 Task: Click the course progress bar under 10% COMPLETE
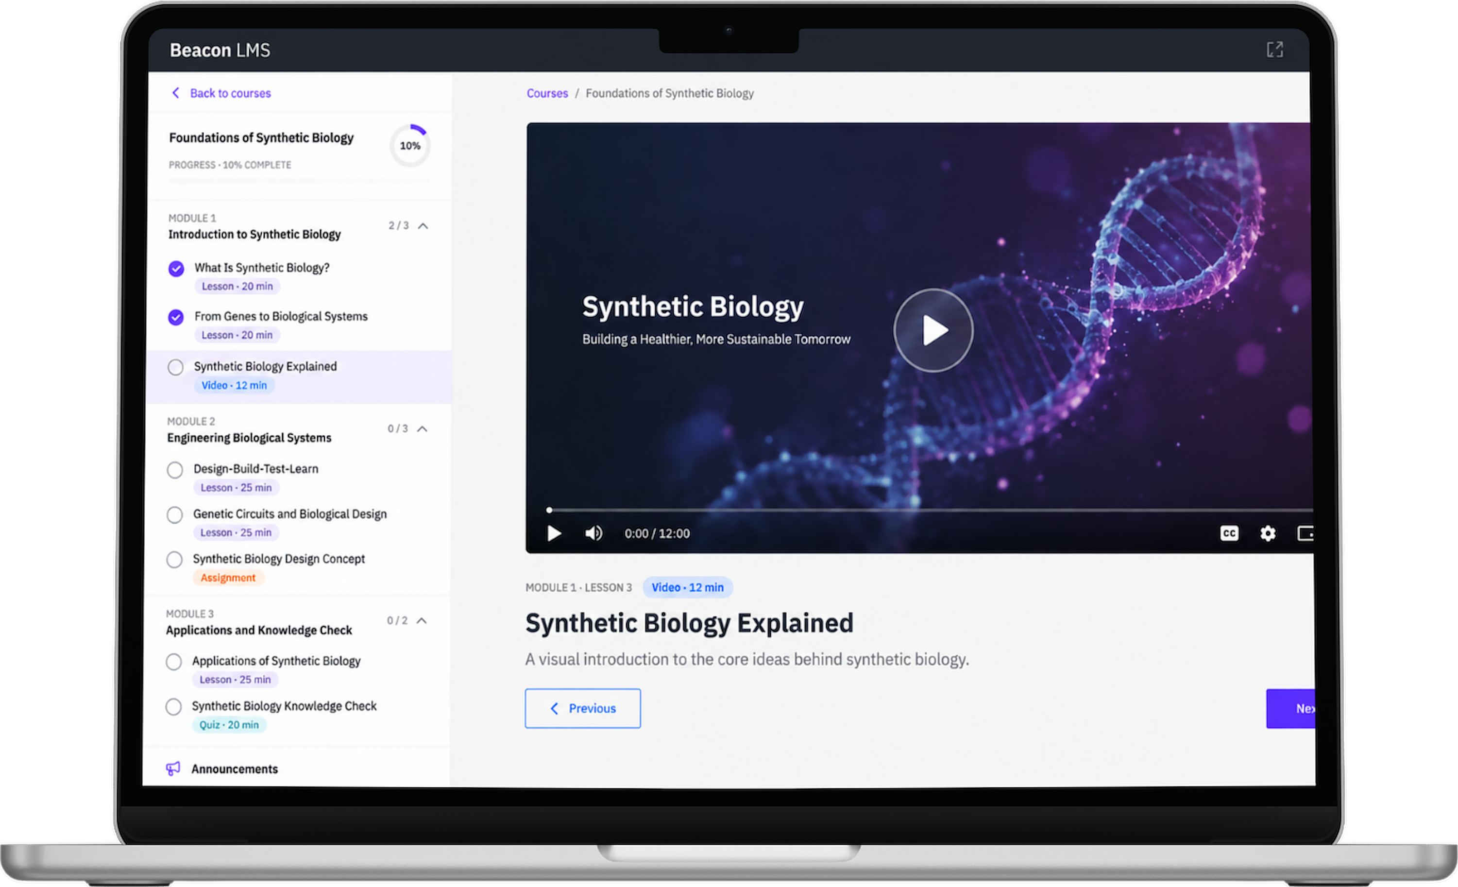click(299, 181)
